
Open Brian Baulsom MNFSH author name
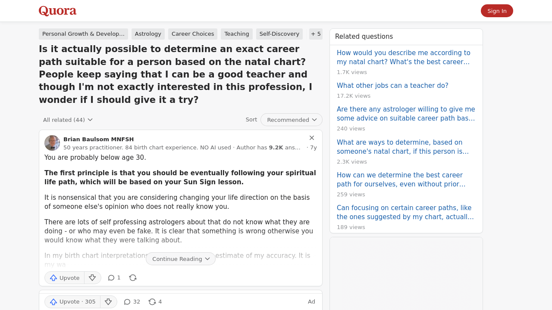[x=98, y=139]
